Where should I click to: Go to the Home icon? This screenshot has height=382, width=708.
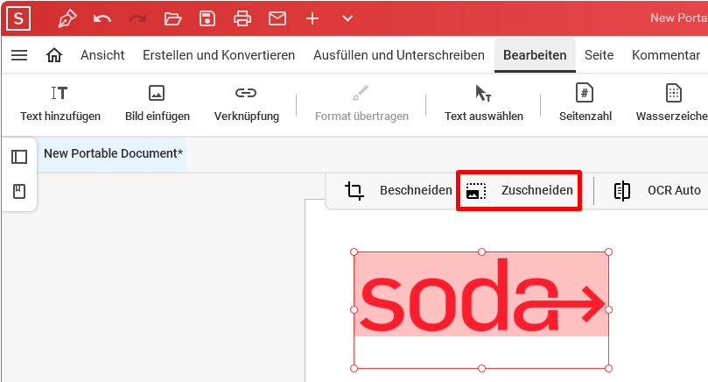pyautogui.click(x=54, y=55)
